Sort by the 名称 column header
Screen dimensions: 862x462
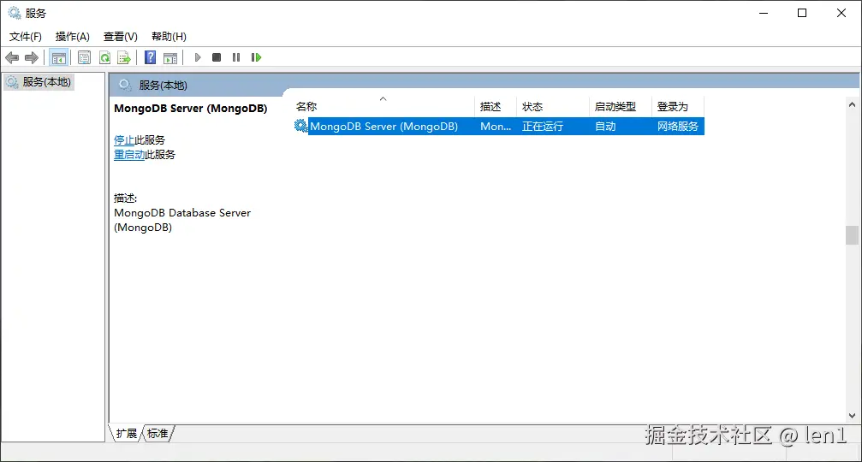tap(383, 107)
